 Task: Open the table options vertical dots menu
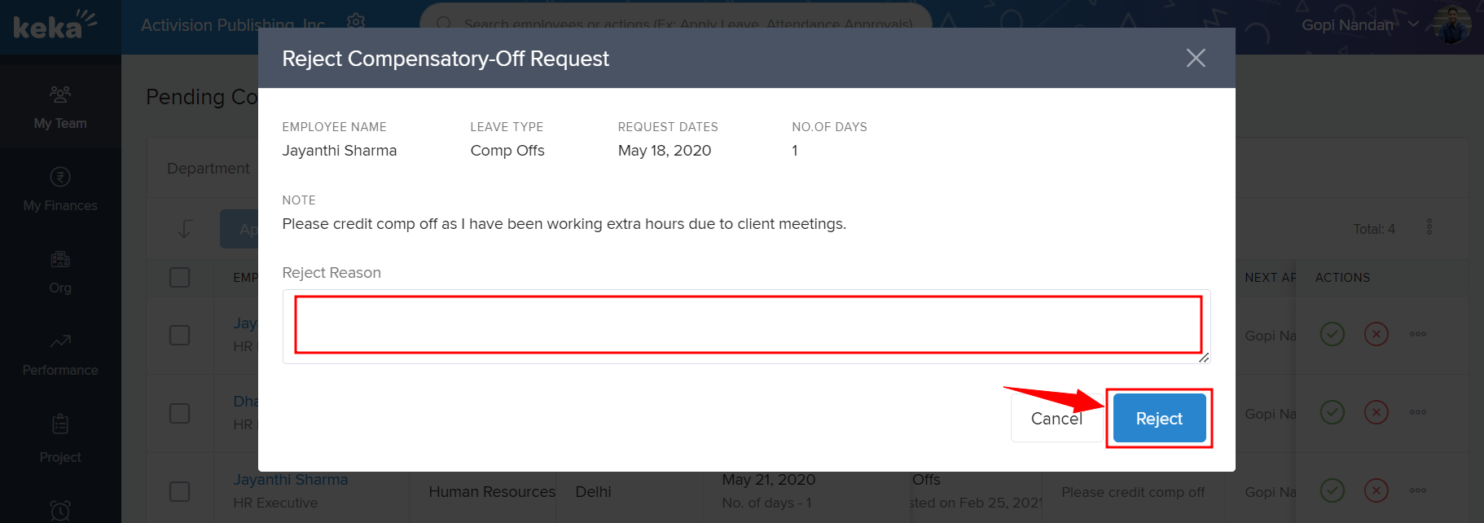[x=1429, y=227]
